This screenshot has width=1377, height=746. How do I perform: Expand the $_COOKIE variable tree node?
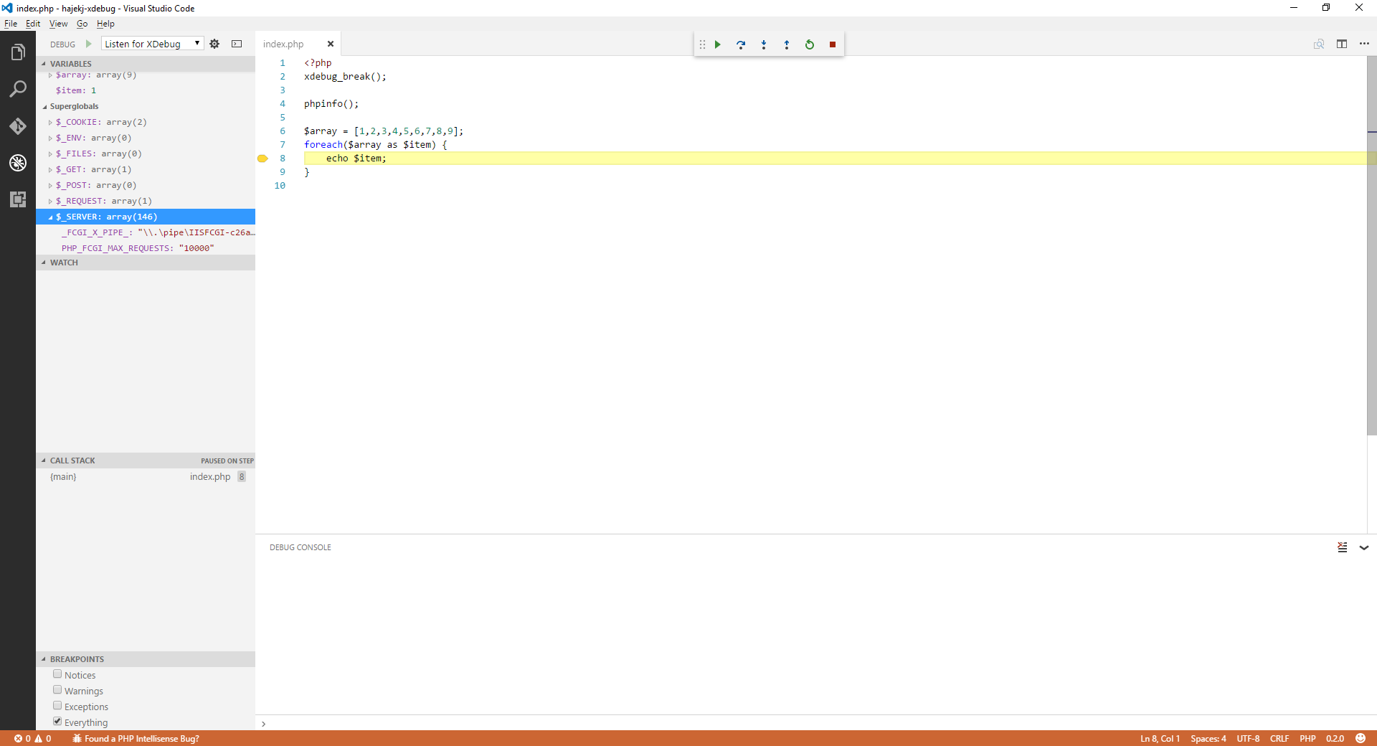(x=50, y=123)
